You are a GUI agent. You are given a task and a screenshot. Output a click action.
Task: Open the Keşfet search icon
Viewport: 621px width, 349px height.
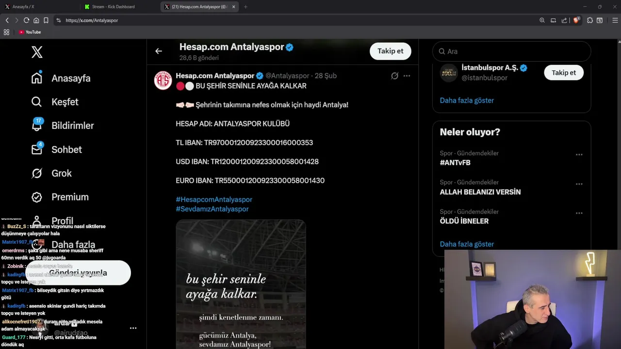pos(37,102)
